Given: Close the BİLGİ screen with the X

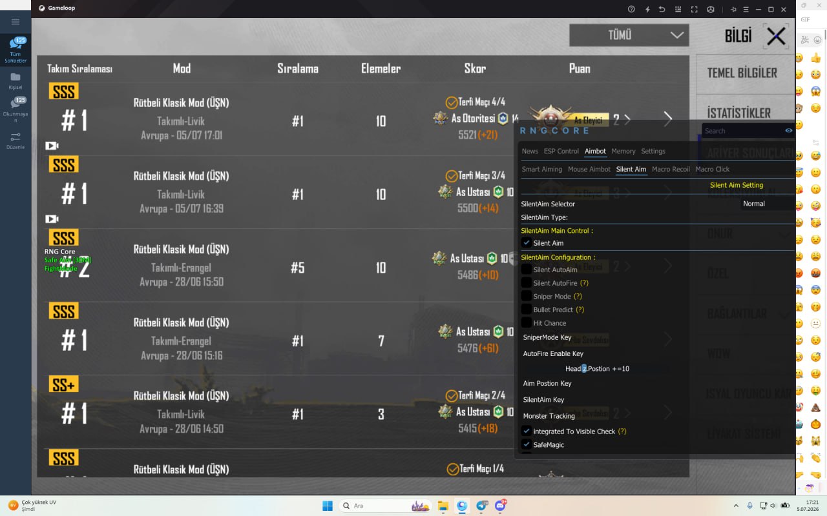Looking at the screenshot, I should click(776, 36).
